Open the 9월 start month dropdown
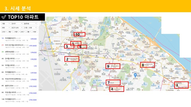Image resolution: width=191 pixels, height=107 pixels. pyautogui.click(x=10, y=32)
